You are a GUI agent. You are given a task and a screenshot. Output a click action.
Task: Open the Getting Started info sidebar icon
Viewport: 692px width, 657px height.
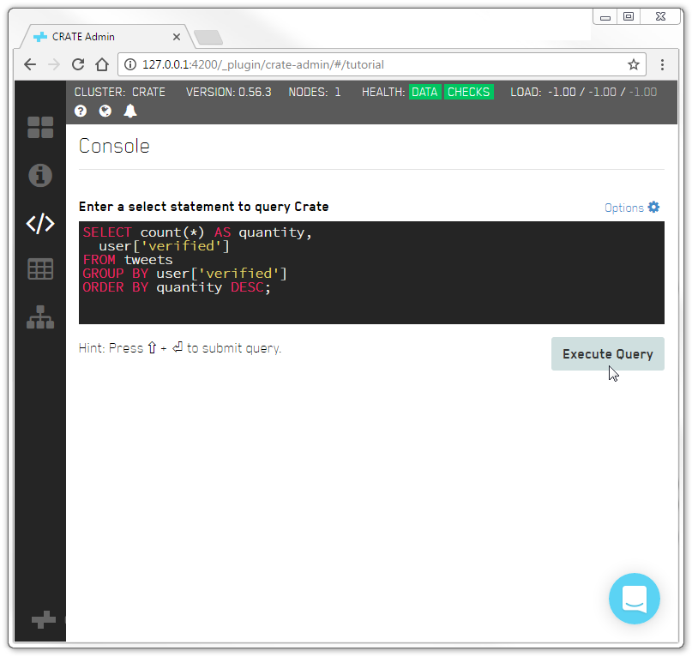40,175
